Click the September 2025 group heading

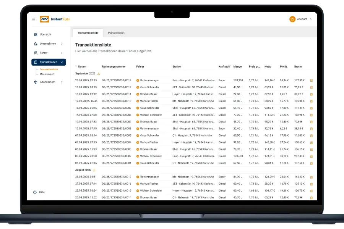pyautogui.click(x=85, y=73)
